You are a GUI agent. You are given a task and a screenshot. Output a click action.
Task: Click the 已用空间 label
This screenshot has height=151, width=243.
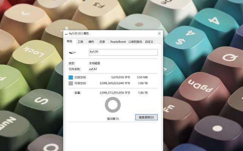click(80, 77)
